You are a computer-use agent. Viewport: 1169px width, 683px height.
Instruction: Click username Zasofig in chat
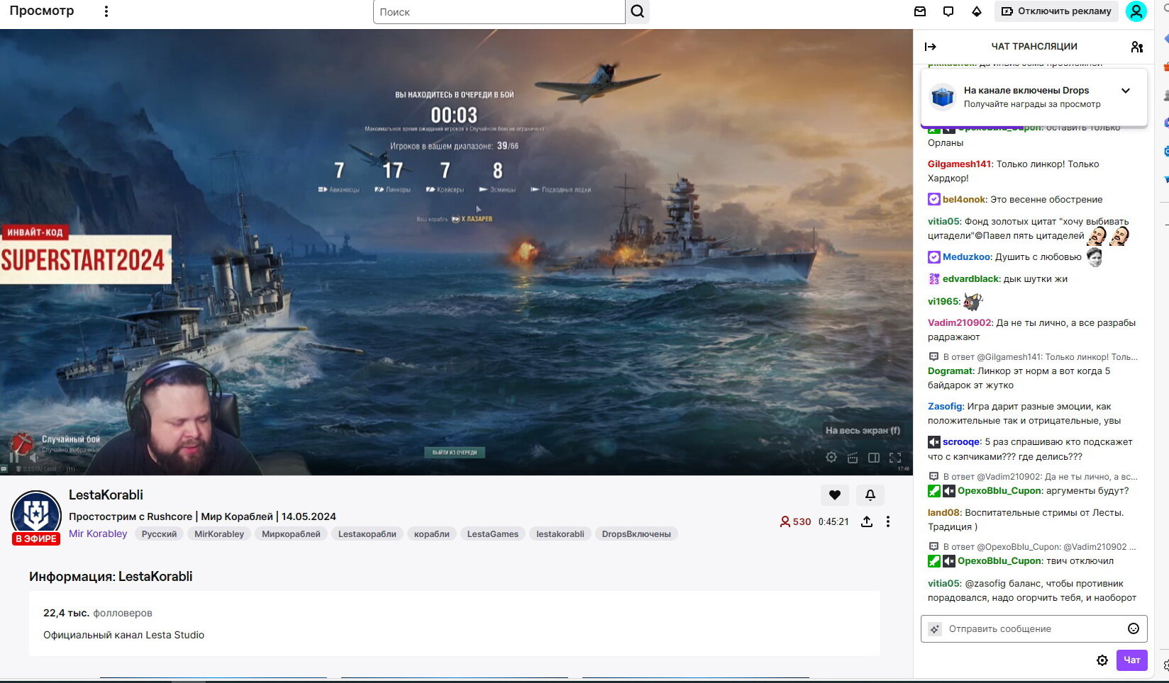(x=946, y=406)
